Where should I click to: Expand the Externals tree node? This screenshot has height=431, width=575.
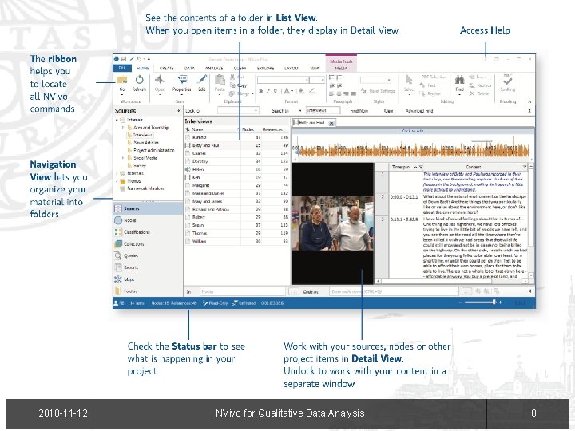(117, 173)
